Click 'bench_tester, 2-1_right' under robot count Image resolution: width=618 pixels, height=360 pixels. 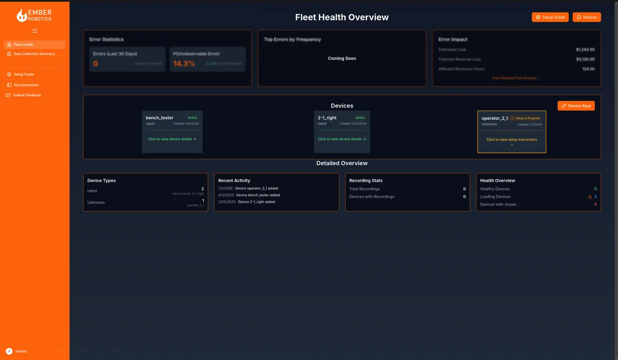pyautogui.click(x=188, y=194)
